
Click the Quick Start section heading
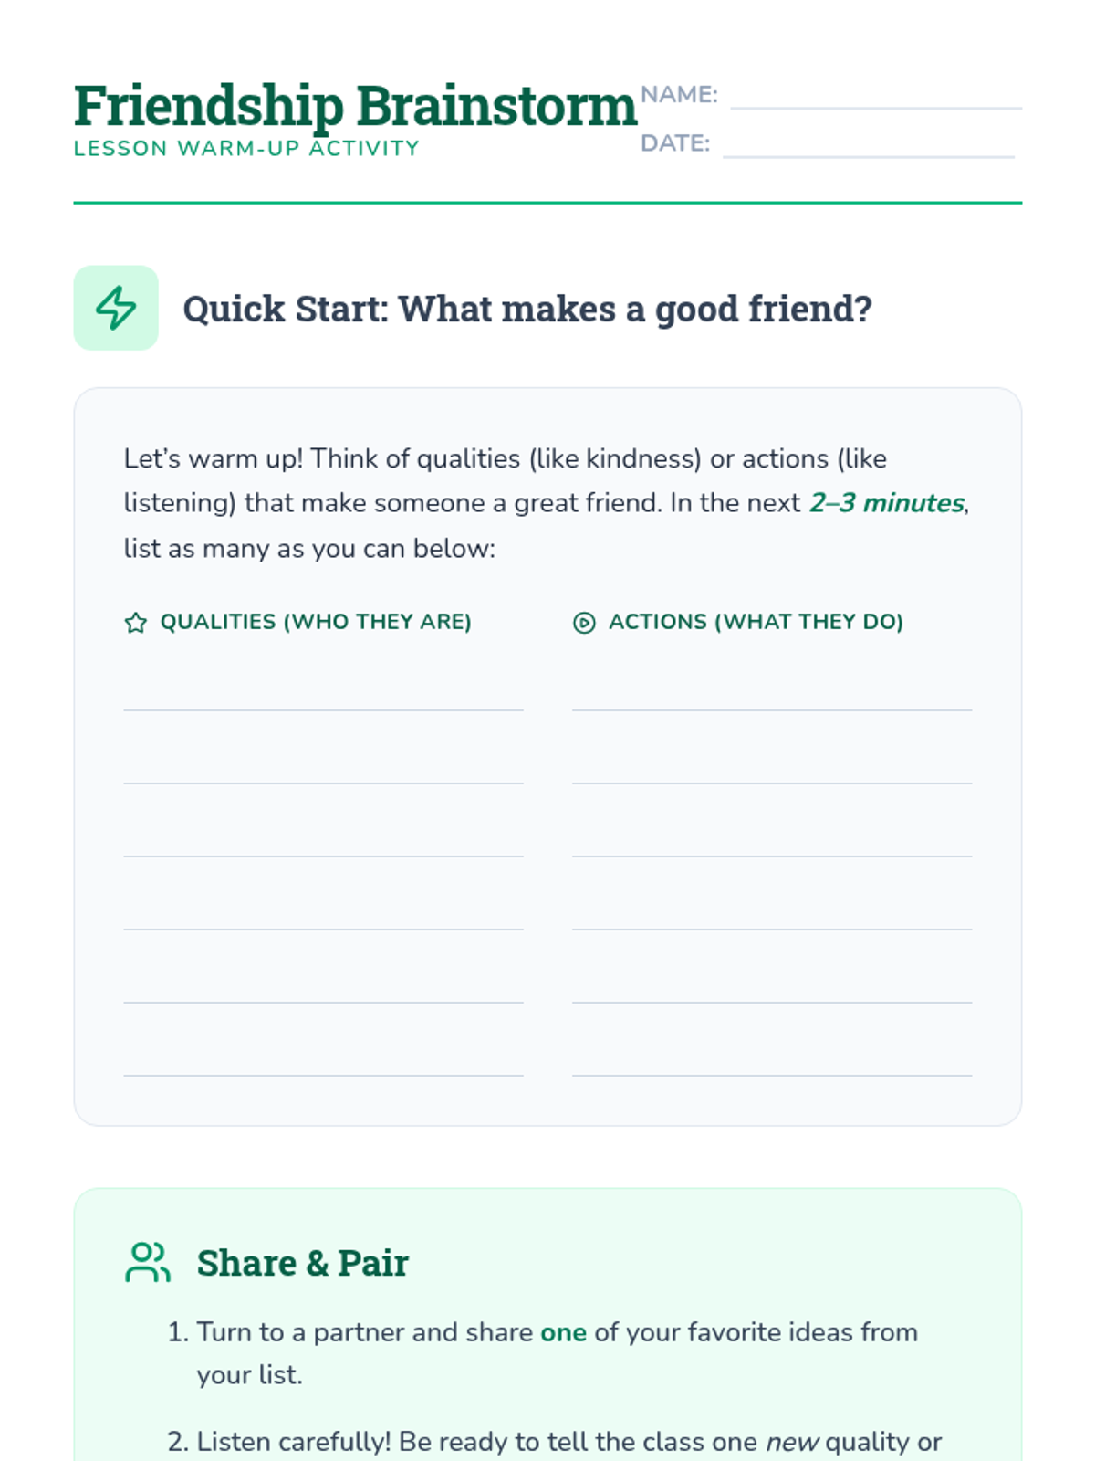[x=527, y=309]
